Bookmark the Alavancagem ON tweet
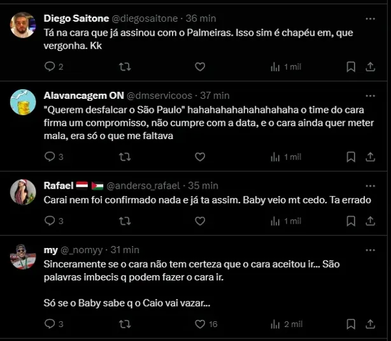Image resolution: width=391 pixels, height=341 pixels. pos(350,156)
